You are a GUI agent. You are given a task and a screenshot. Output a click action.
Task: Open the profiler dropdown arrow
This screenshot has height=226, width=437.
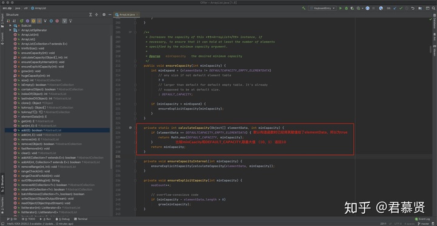[362, 9]
